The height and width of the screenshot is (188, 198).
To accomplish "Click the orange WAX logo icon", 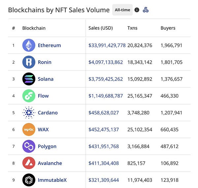I will [x=29, y=129].
